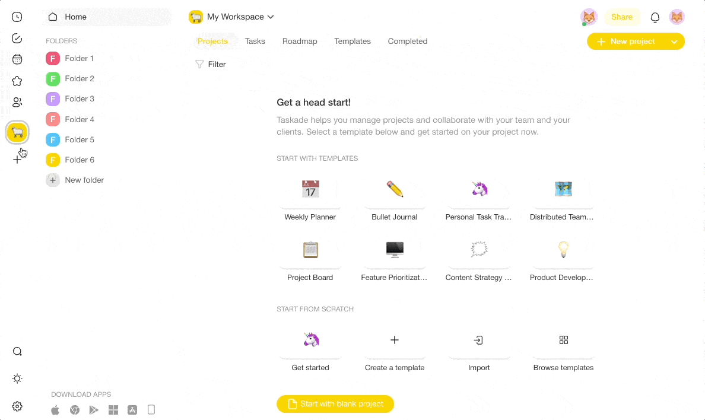Screen dimensions: 705x420
Task: Open the Filter options
Action: pyautogui.click(x=210, y=64)
